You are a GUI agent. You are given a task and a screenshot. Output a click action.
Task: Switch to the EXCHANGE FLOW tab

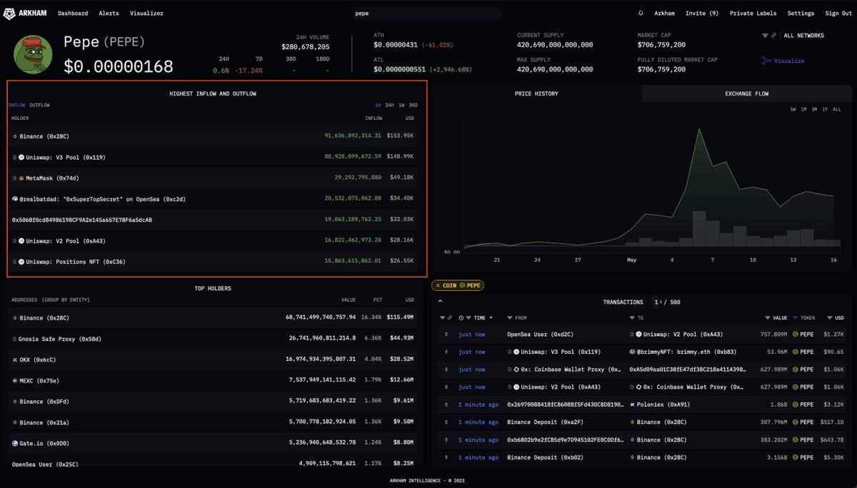746,93
